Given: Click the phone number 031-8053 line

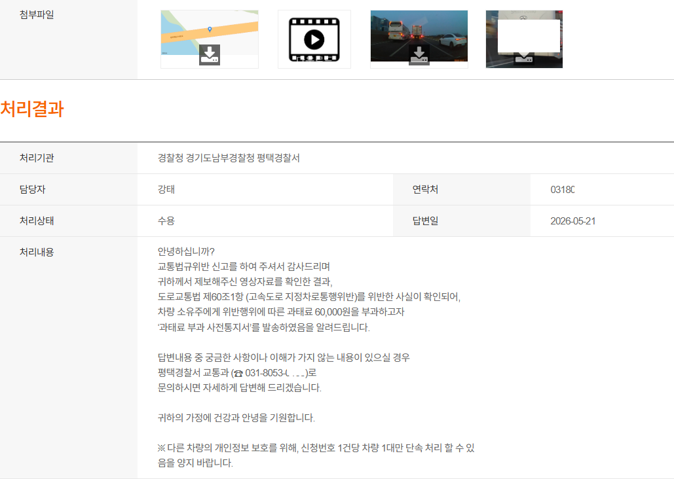Looking at the screenshot, I should [x=237, y=373].
